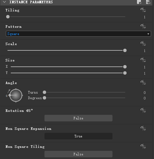Toggle Non Square Tiling False button
154x159 pixels.
pyautogui.click(x=78, y=154)
